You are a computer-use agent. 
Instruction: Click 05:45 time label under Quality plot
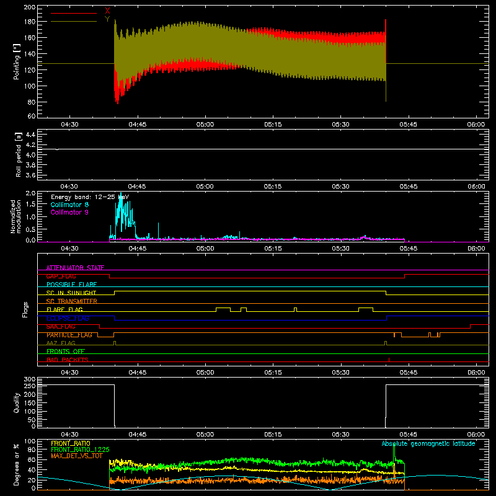pos(409,435)
